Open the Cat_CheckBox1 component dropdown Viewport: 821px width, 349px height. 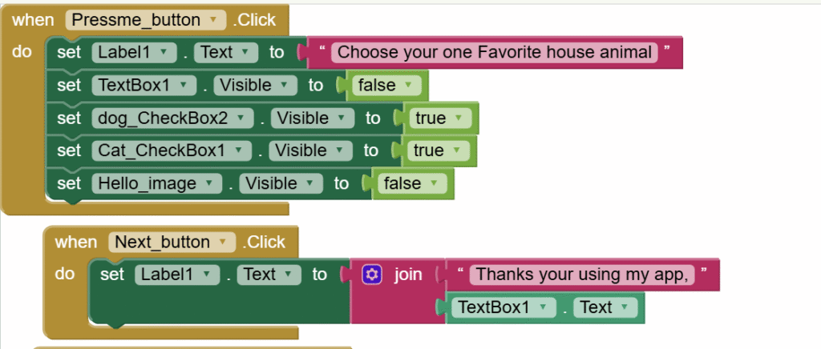(172, 150)
